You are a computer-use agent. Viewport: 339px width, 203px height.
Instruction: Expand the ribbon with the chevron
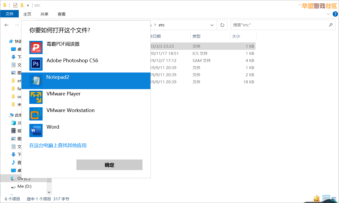[x=328, y=14]
